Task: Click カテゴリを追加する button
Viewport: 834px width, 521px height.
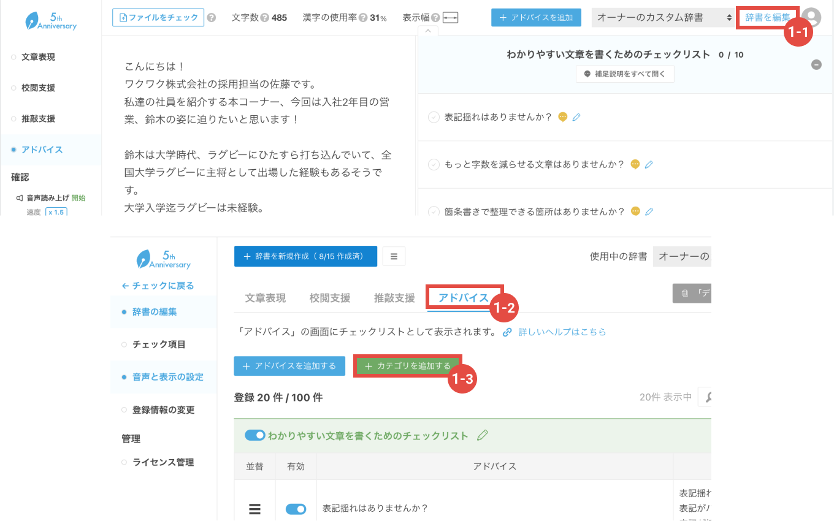Action: point(408,366)
